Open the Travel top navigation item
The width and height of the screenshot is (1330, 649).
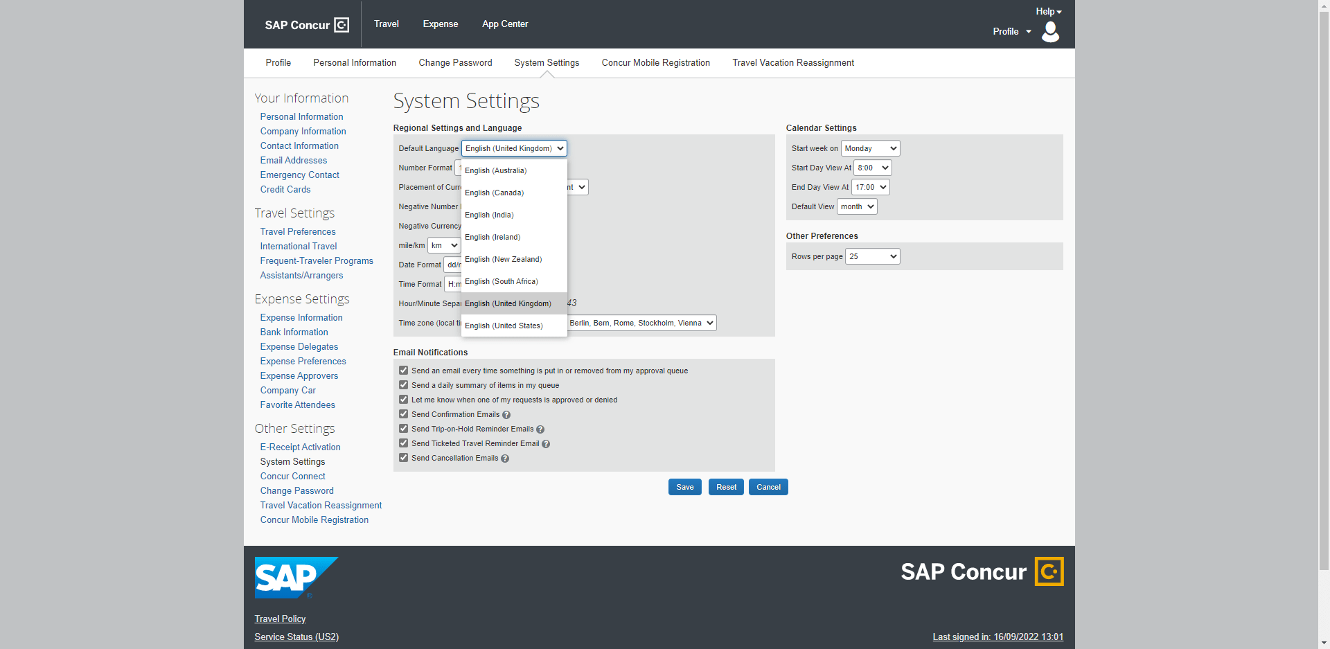coord(387,24)
